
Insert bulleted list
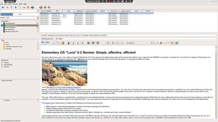[117, 43]
